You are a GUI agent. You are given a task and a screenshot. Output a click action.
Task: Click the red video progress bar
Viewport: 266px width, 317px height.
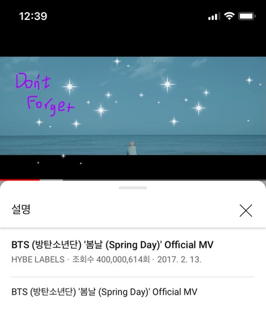[x=20, y=180]
